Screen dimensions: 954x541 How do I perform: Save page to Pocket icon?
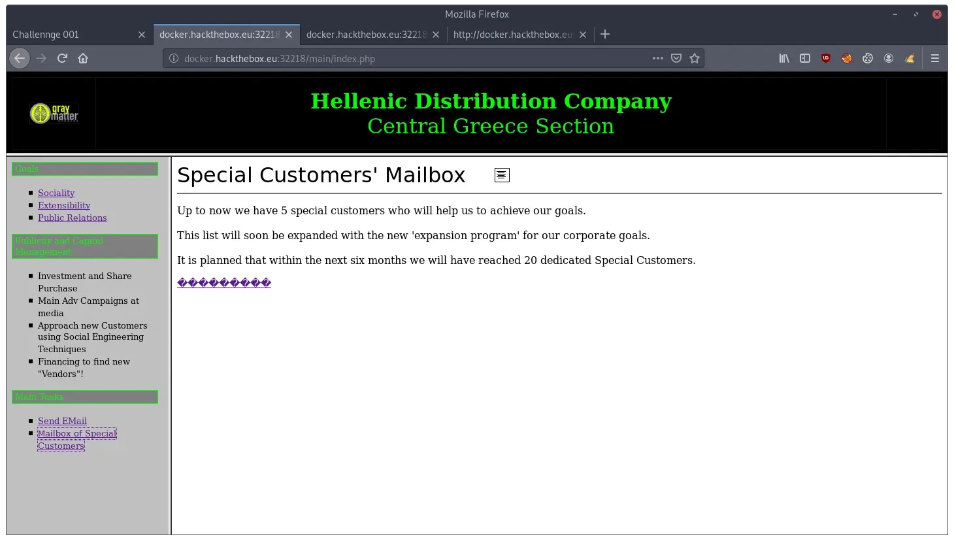pos(676,58)
